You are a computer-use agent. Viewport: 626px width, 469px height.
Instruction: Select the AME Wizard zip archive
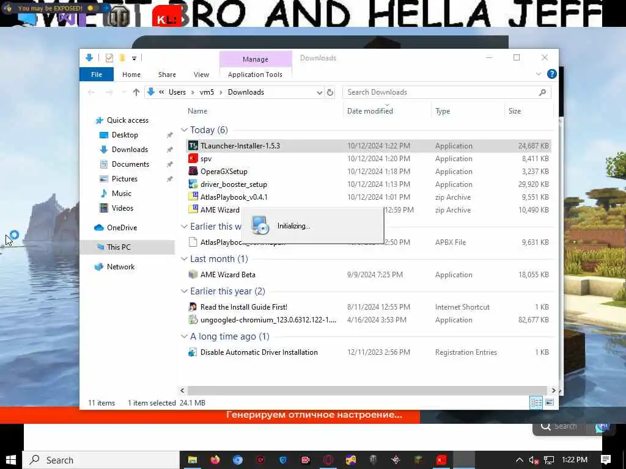point(214,210)
